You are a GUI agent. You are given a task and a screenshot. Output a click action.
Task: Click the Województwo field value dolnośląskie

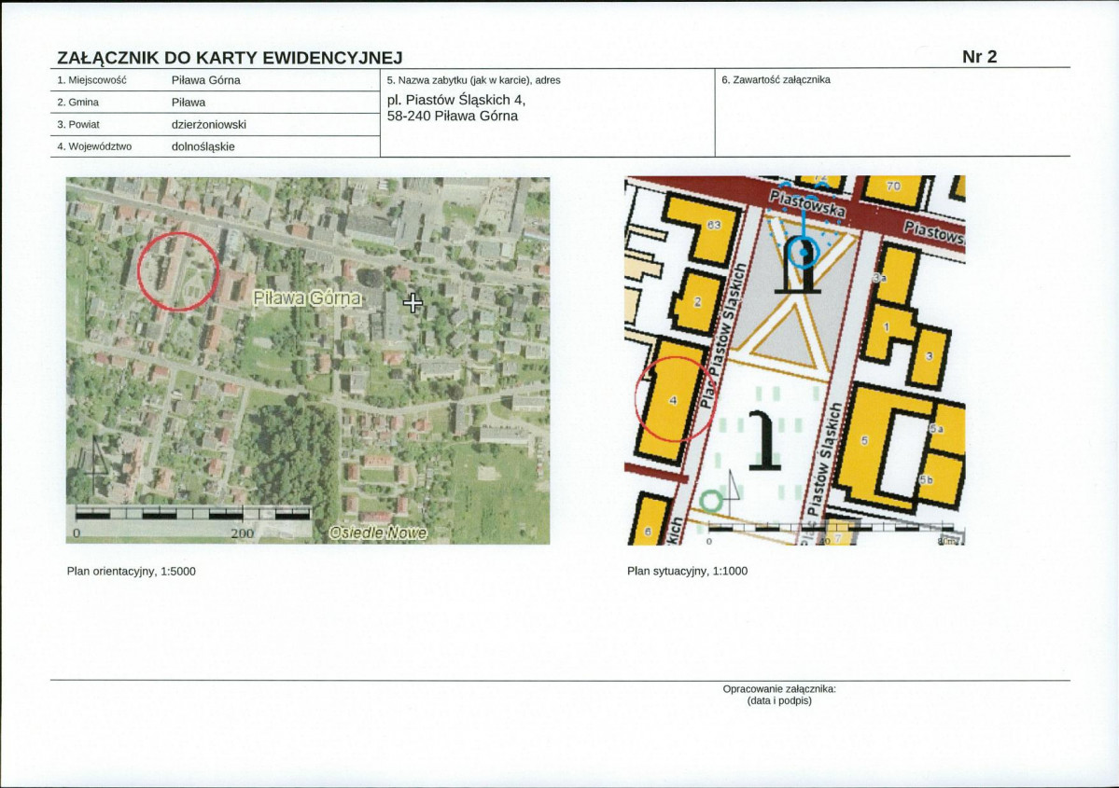click(203, 146)
